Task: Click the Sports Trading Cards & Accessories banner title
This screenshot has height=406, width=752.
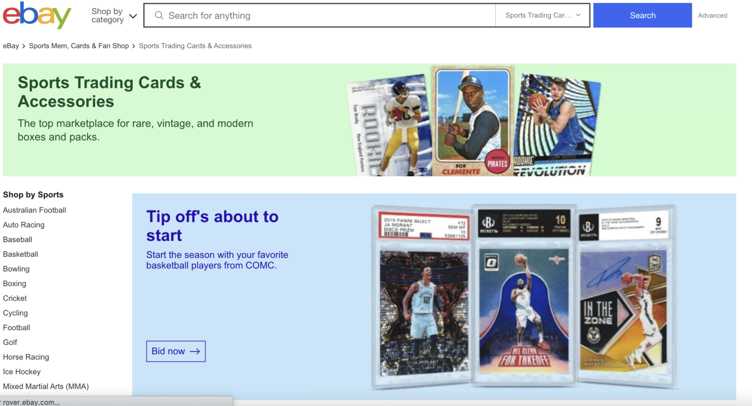Action: (110, 92)
